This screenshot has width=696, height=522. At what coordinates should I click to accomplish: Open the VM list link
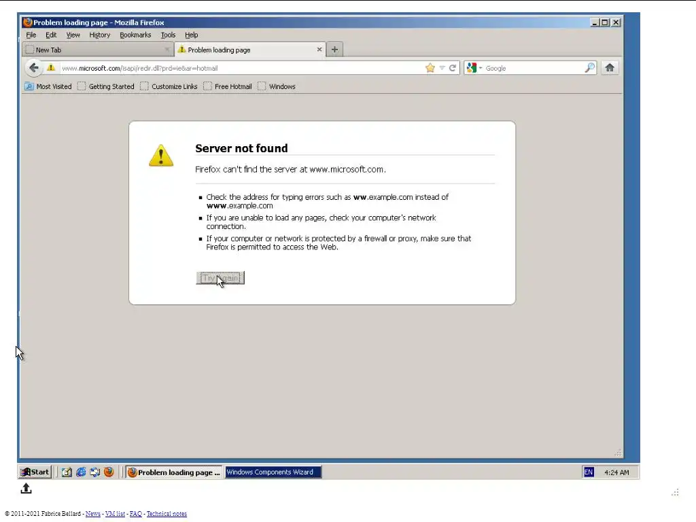[115, 514]
